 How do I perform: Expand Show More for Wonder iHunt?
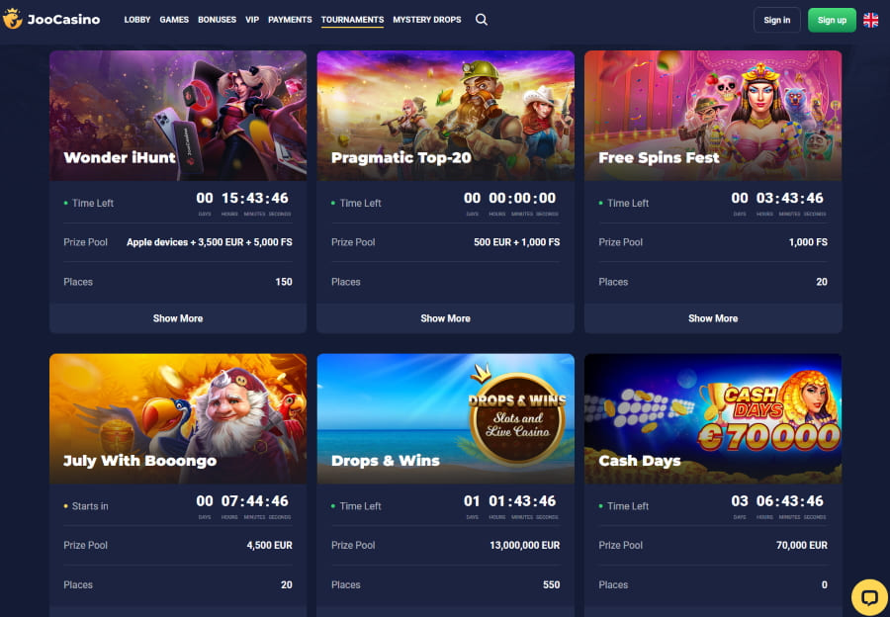178,318
